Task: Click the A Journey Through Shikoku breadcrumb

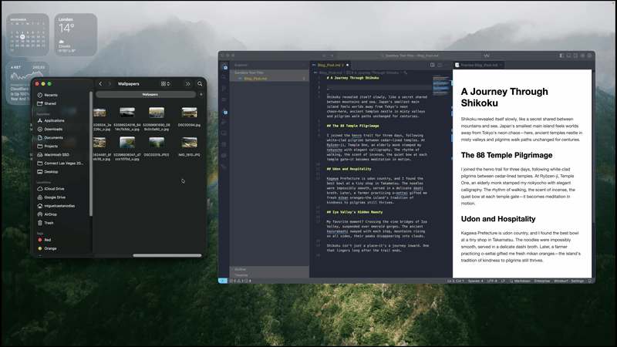Action: coord(375,72)
